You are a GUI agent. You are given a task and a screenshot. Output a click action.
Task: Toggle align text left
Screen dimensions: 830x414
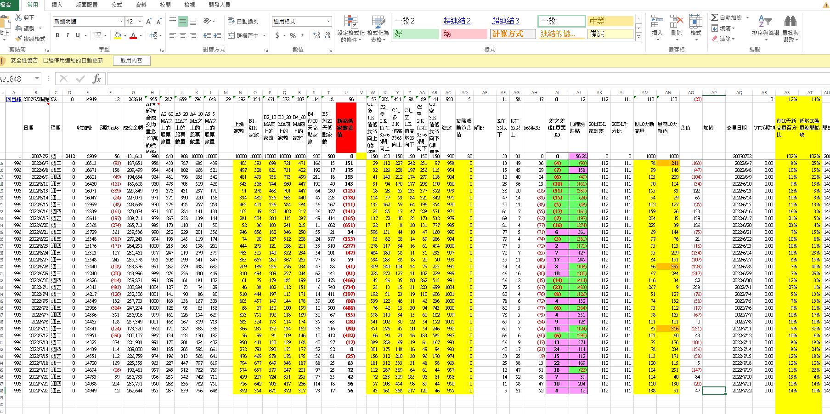tap(173, 35)
